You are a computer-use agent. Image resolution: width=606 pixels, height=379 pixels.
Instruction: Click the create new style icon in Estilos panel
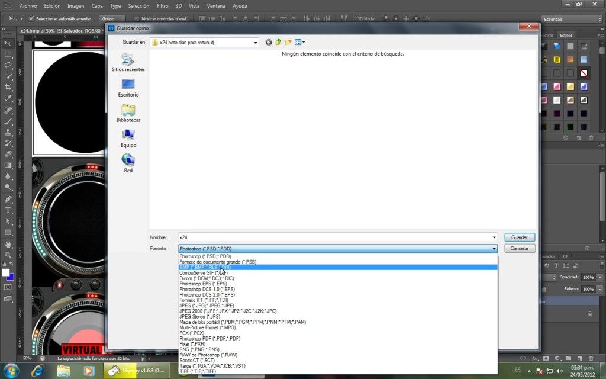tap(579, 137)
